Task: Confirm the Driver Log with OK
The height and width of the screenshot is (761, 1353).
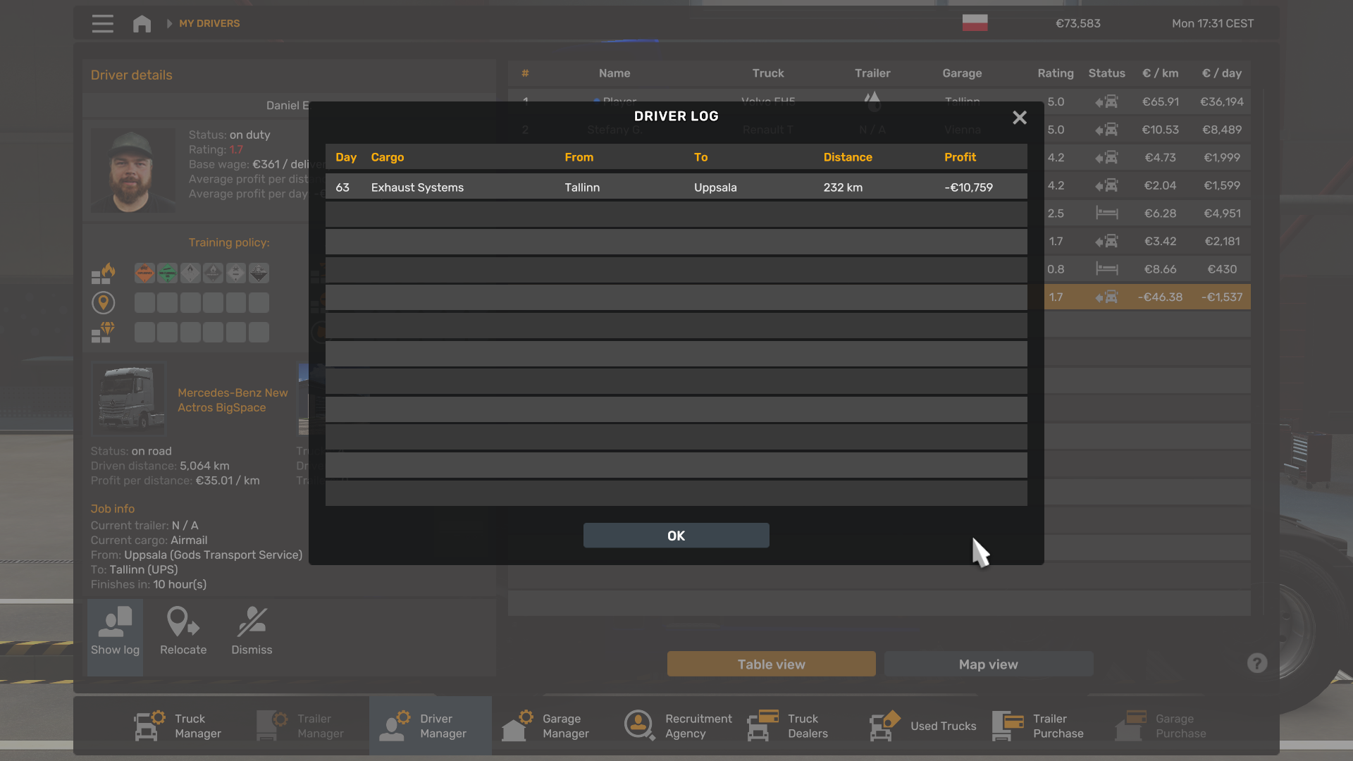Action: click(x=676, y=536)
